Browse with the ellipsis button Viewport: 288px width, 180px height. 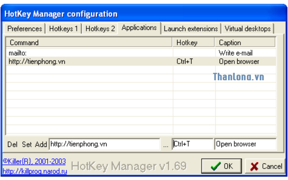pos(166,145)
